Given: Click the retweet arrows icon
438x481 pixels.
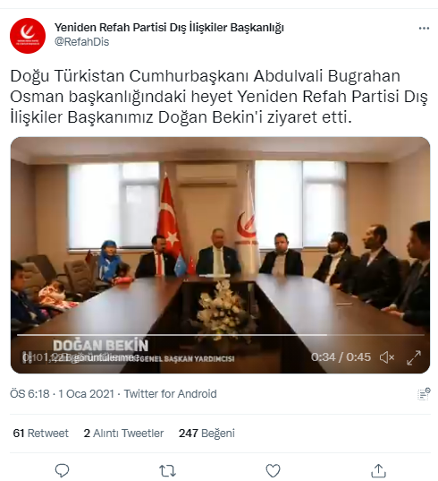Looking at the screenshot, I should [x=167, y=470].
